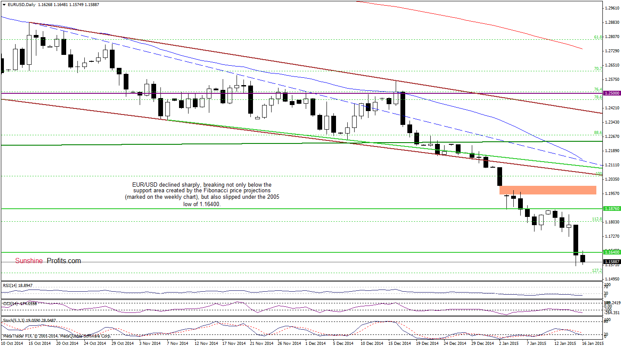
Task: Select the orange resistance zone rectangle
Action: [x=547, y=190]
